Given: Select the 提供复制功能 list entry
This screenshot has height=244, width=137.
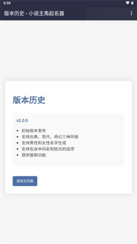Looking at the screenshot, I should (x=34, y=155).
